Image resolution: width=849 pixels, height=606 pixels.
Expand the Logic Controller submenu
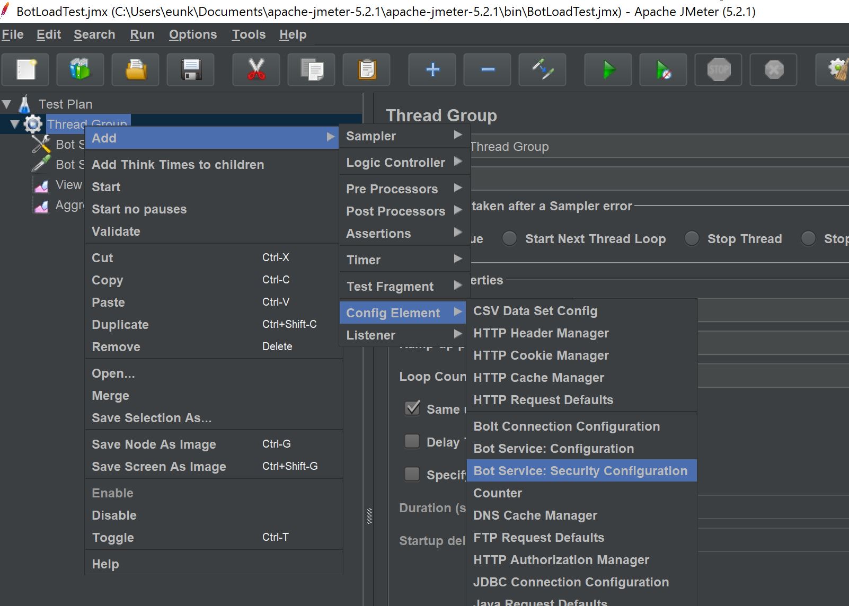pos(404,162)
